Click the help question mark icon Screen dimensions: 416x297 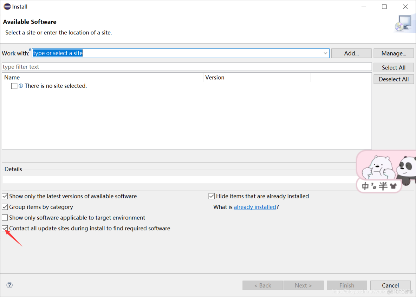tap(10, 285)
